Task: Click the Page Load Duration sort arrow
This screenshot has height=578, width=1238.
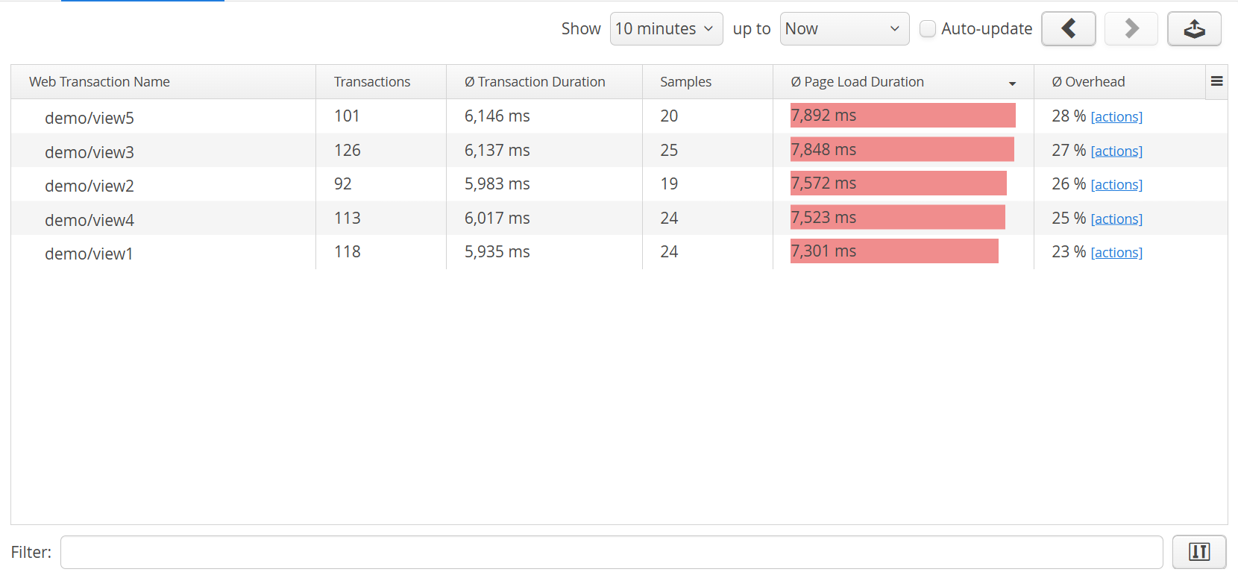Action: pyautogui.click(x=1012, y=84)
